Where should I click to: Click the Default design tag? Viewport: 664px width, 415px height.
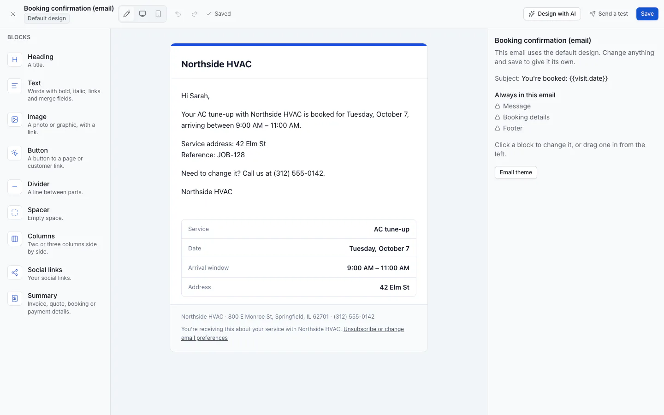tap(47, 18)
